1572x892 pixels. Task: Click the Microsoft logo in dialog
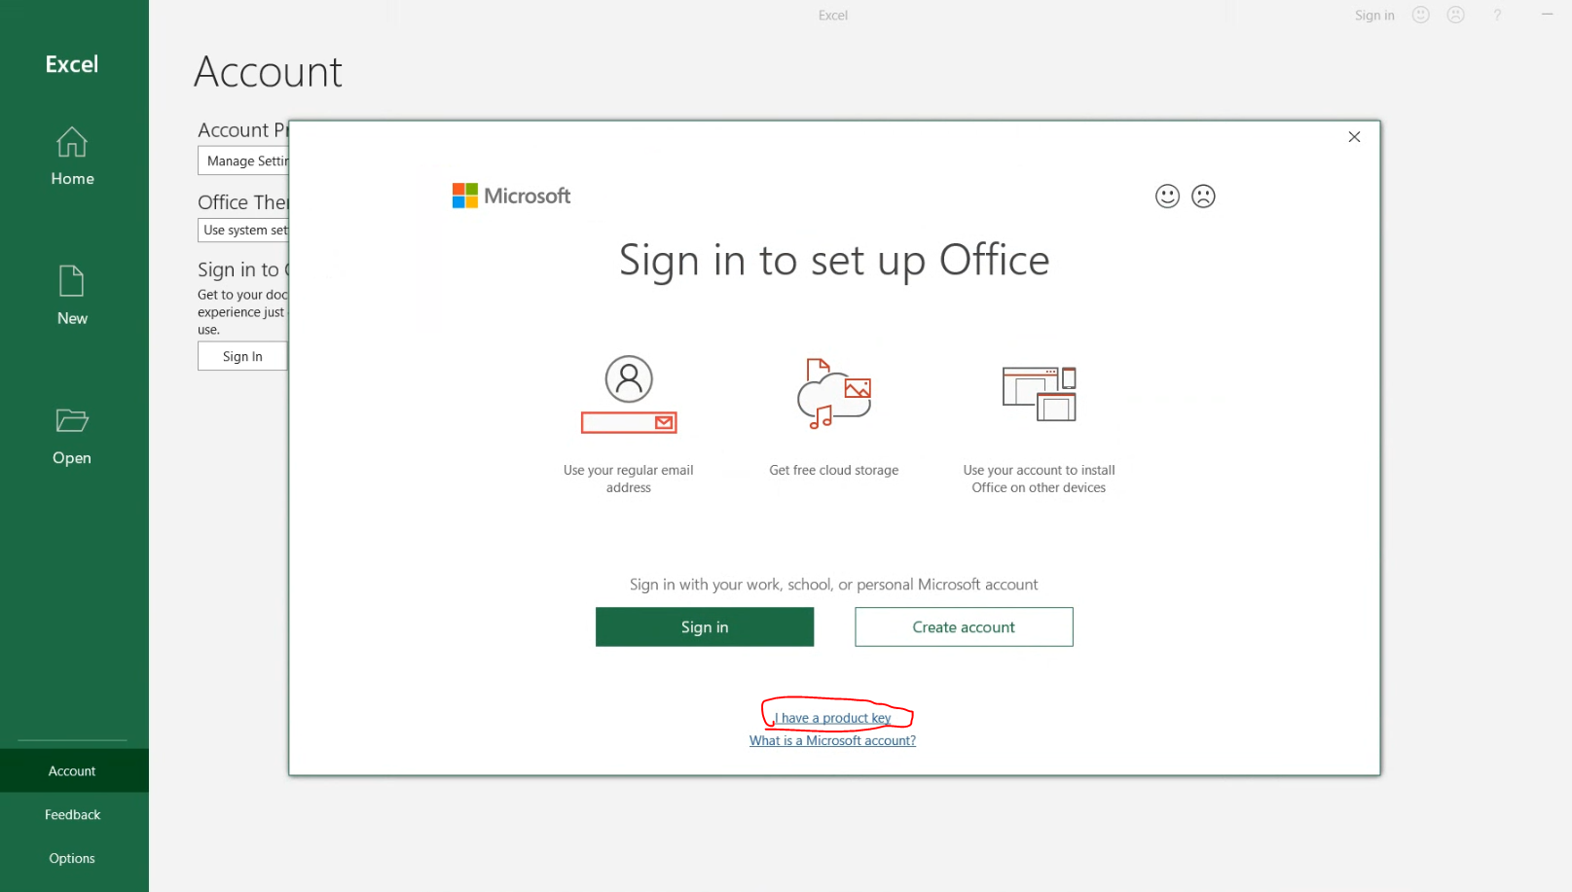[x=511, y=196]
